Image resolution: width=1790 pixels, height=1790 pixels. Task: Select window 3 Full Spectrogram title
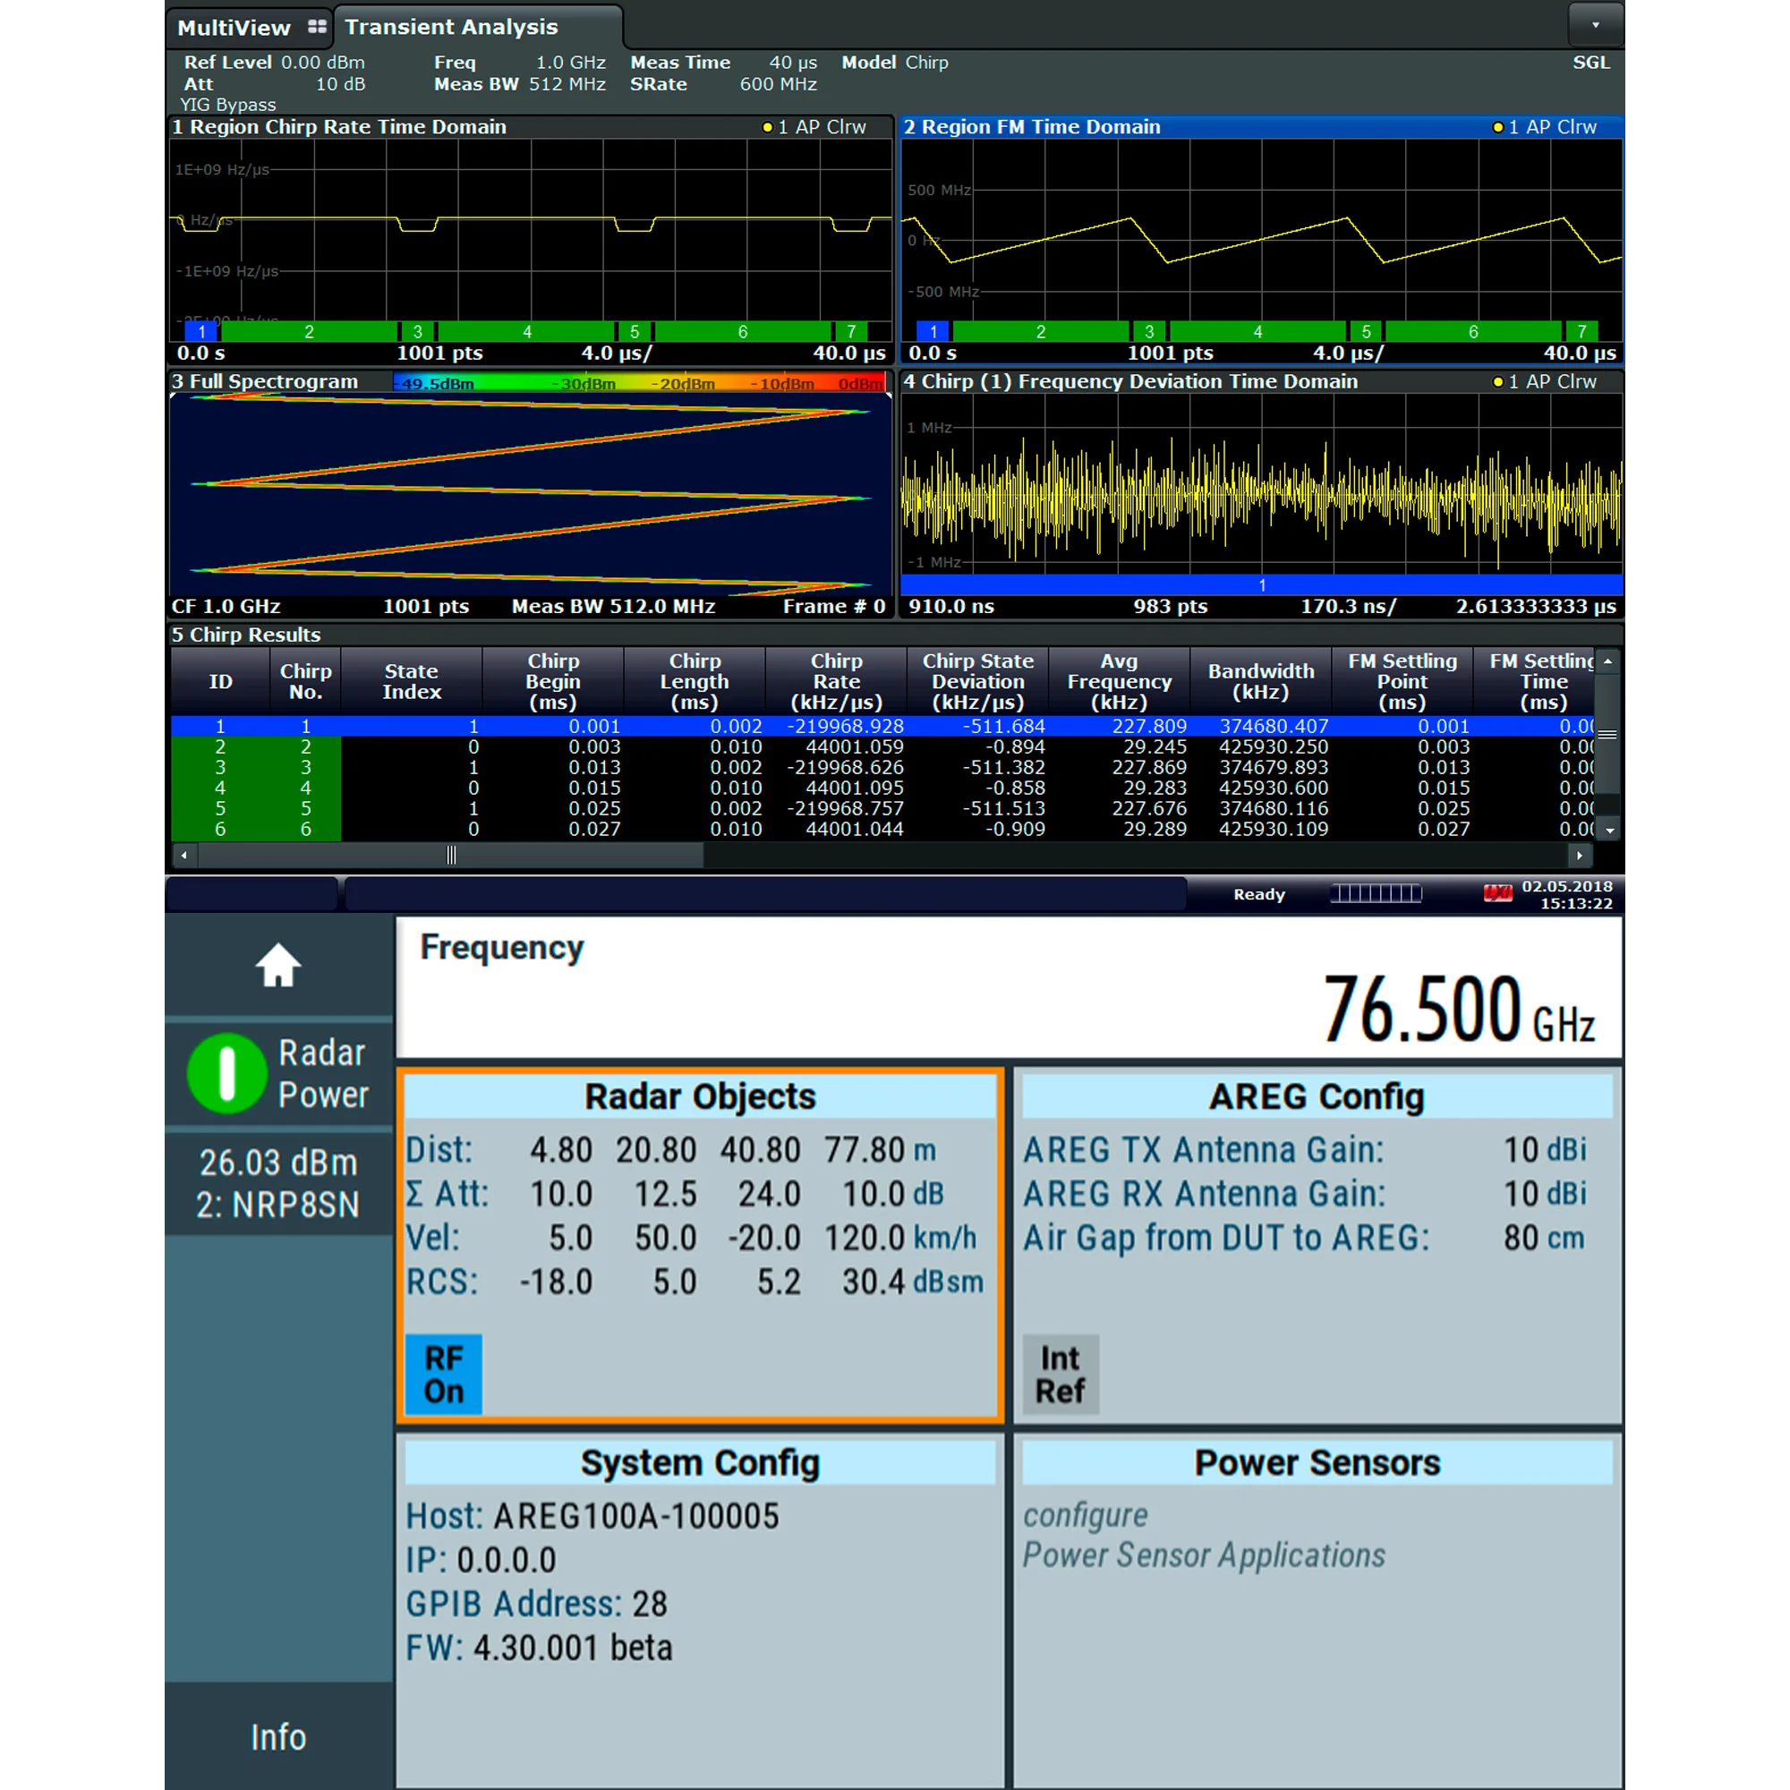coord(265,382)
